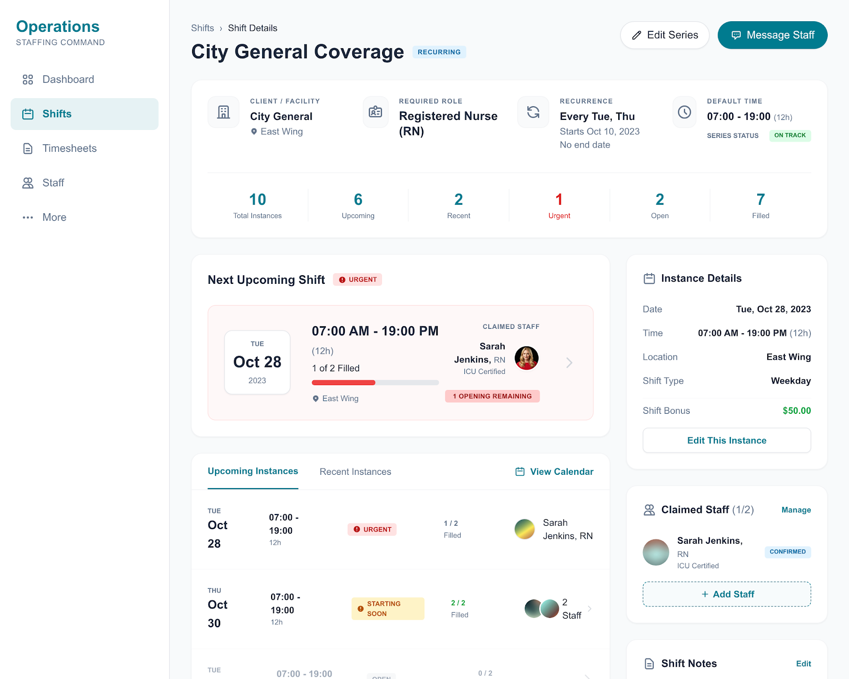The height and width of the screenshot is (679, 849).
Task: Click the Edit This Instance button
Action: click(x=727, y=440)
